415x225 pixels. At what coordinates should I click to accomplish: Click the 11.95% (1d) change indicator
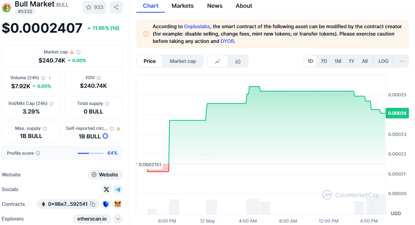click(104, 28)
